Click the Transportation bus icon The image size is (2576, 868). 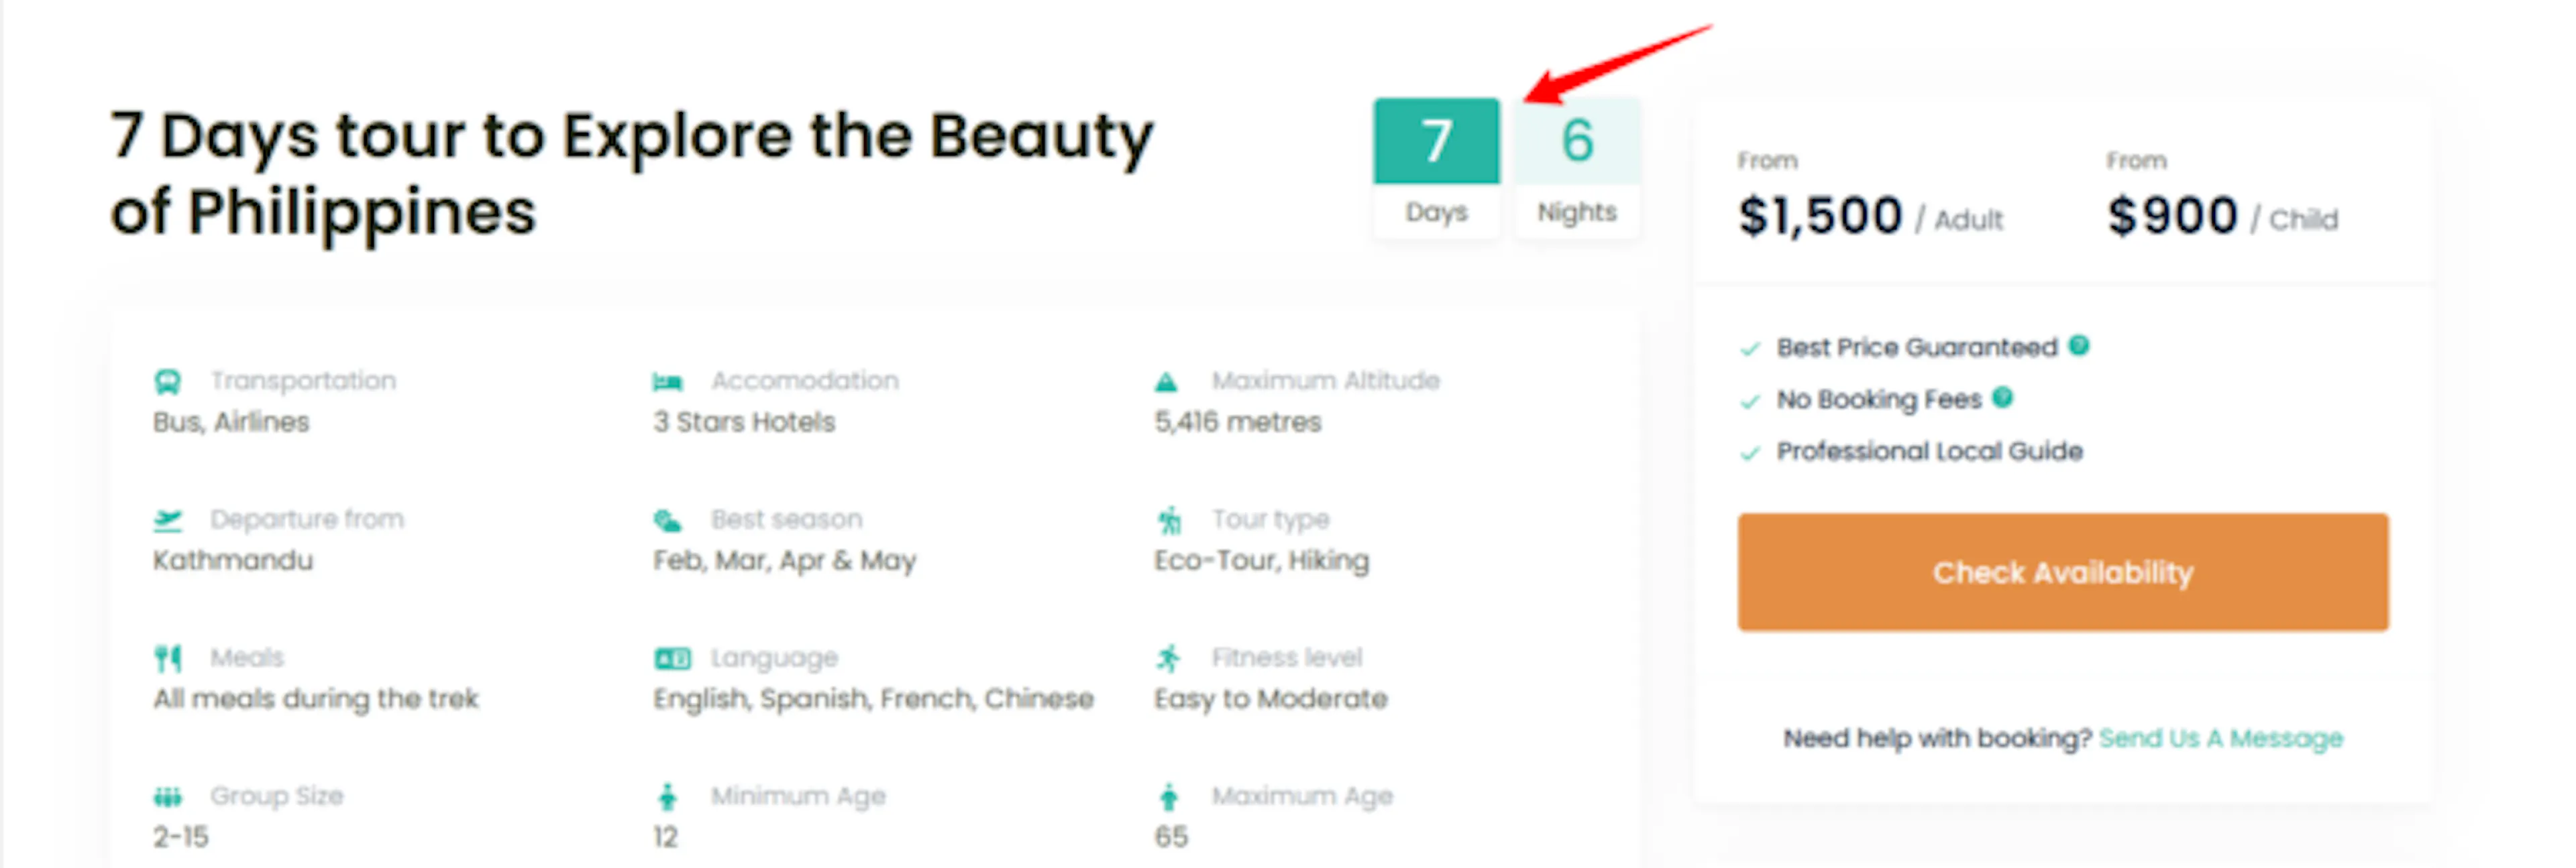click(167, 381)
